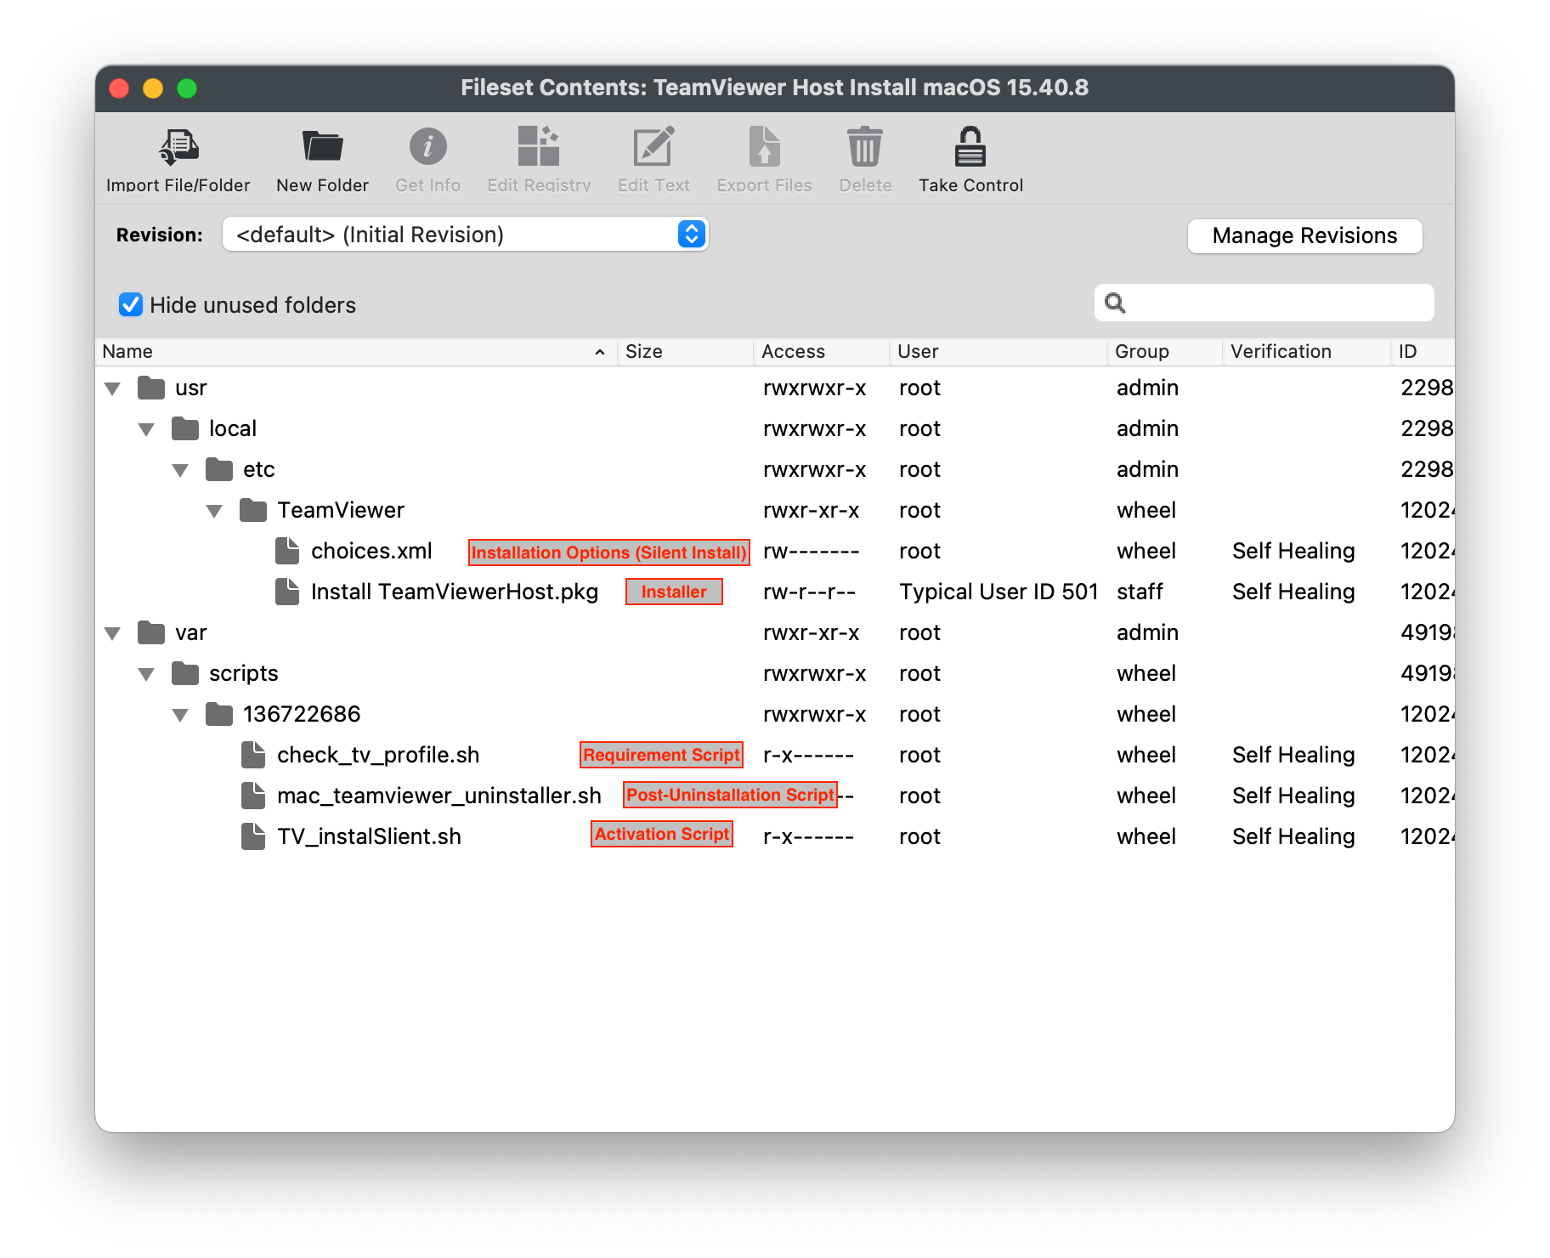Select the TV_instalSlient.sh file icon

(253, 836)
